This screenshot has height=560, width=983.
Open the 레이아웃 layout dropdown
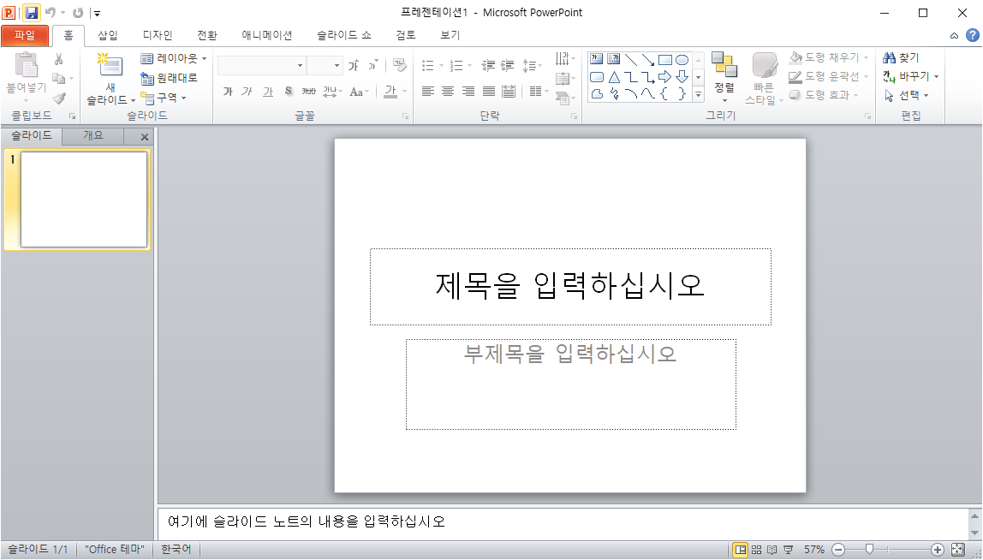coord(174,58)
